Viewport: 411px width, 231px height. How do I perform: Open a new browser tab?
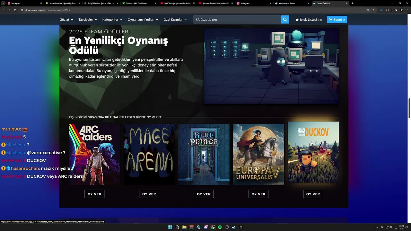pyautogui.click(x=353, y=3)
